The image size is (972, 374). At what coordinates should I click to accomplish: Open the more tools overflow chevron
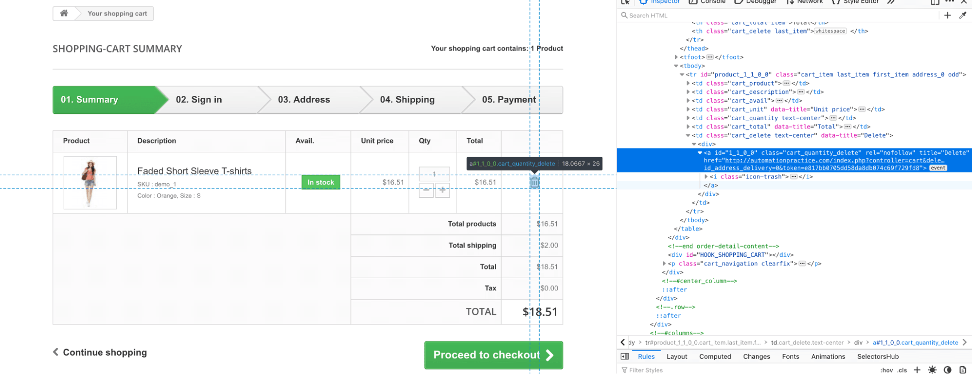tap(890, 2)
